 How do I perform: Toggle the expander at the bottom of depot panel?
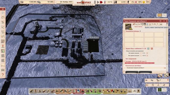click(x=124, y=71)
